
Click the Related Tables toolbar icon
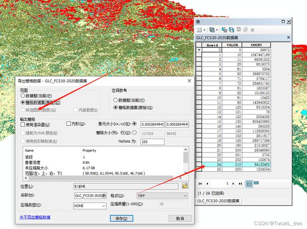[x=212, y=30]
